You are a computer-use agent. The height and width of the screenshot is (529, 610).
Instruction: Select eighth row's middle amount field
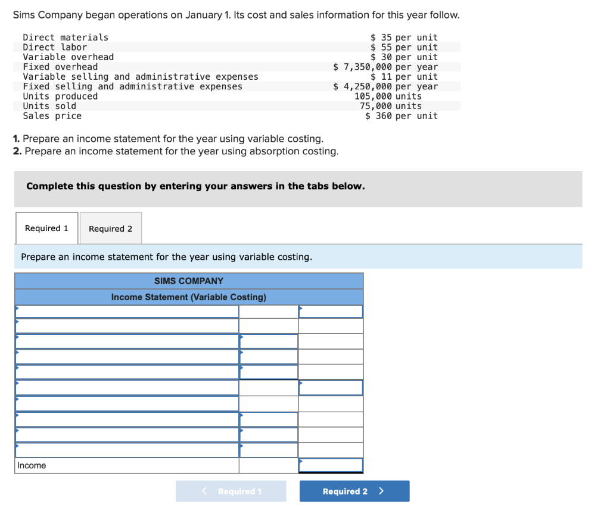(269, 419)
